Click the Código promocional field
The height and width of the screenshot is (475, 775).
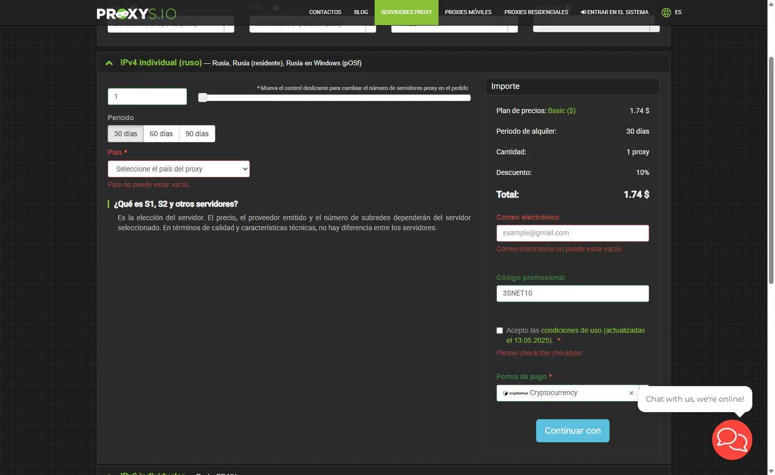pyautogui.click(x=572, y=294)
